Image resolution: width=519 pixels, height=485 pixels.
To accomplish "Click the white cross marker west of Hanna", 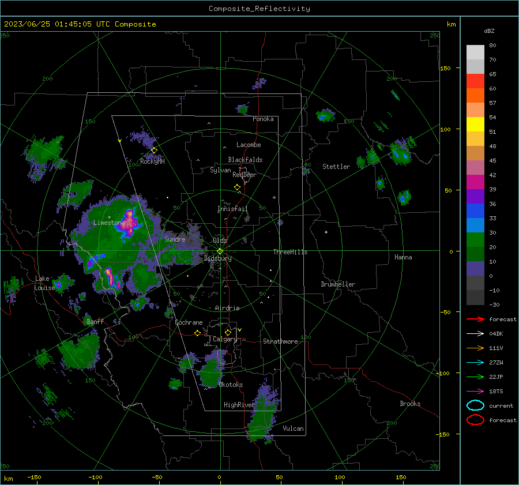I will click(x=326, y=232).
